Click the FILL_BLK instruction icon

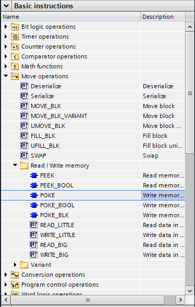[25, 136]
